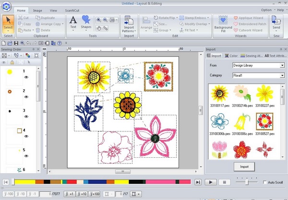Click Help question mark icon
The image size is (288, 200).
coord(60,43)
